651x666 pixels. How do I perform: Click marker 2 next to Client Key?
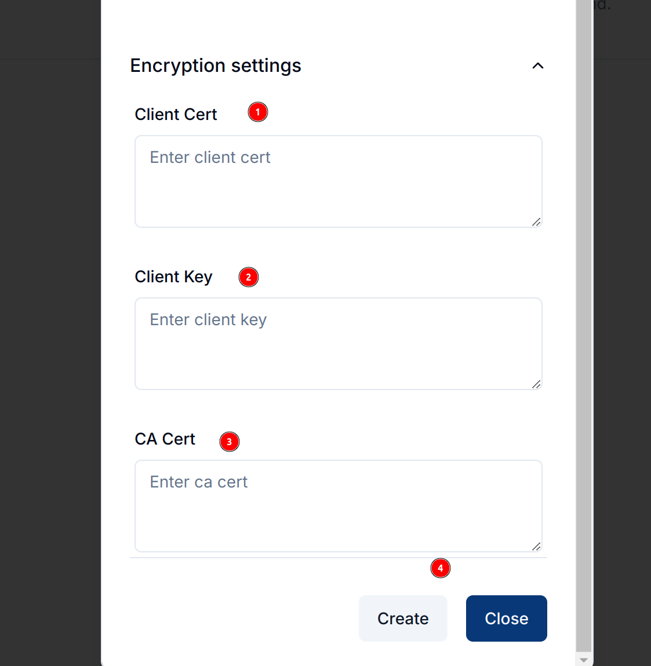click(248, 277)
